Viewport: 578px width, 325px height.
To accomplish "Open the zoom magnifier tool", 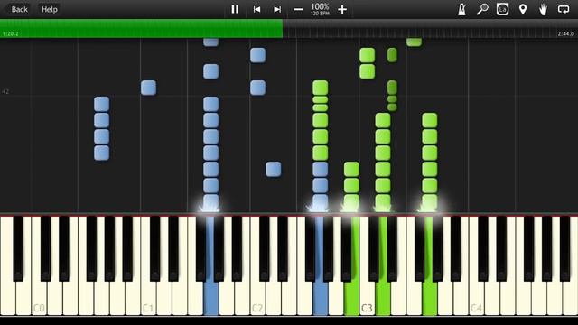I will click(x=482, y=9).
